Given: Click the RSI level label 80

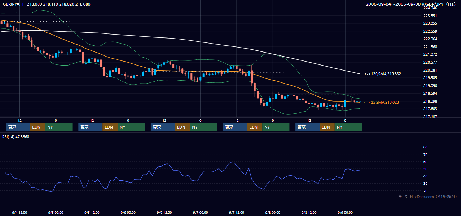Looking at the screenshot, I should [x=425, y=147].
